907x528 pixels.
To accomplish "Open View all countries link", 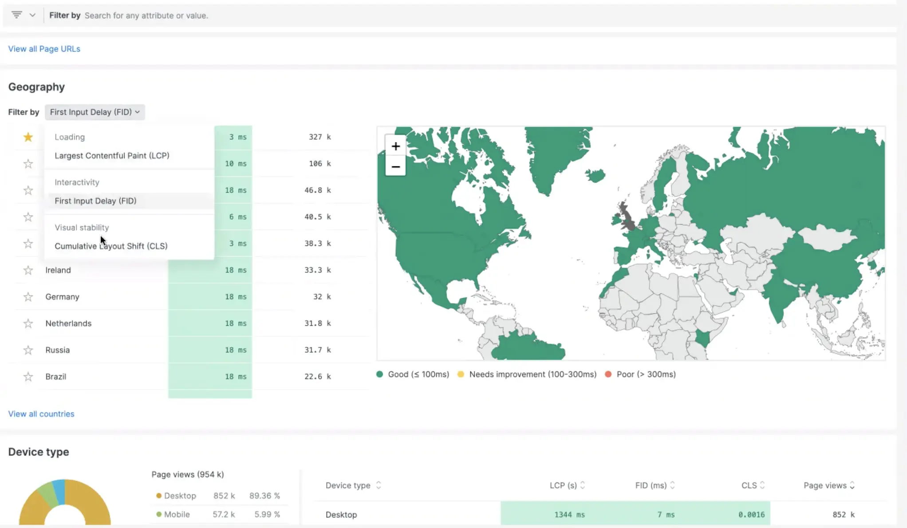I will pyautogui.click(x=41, y=414).
